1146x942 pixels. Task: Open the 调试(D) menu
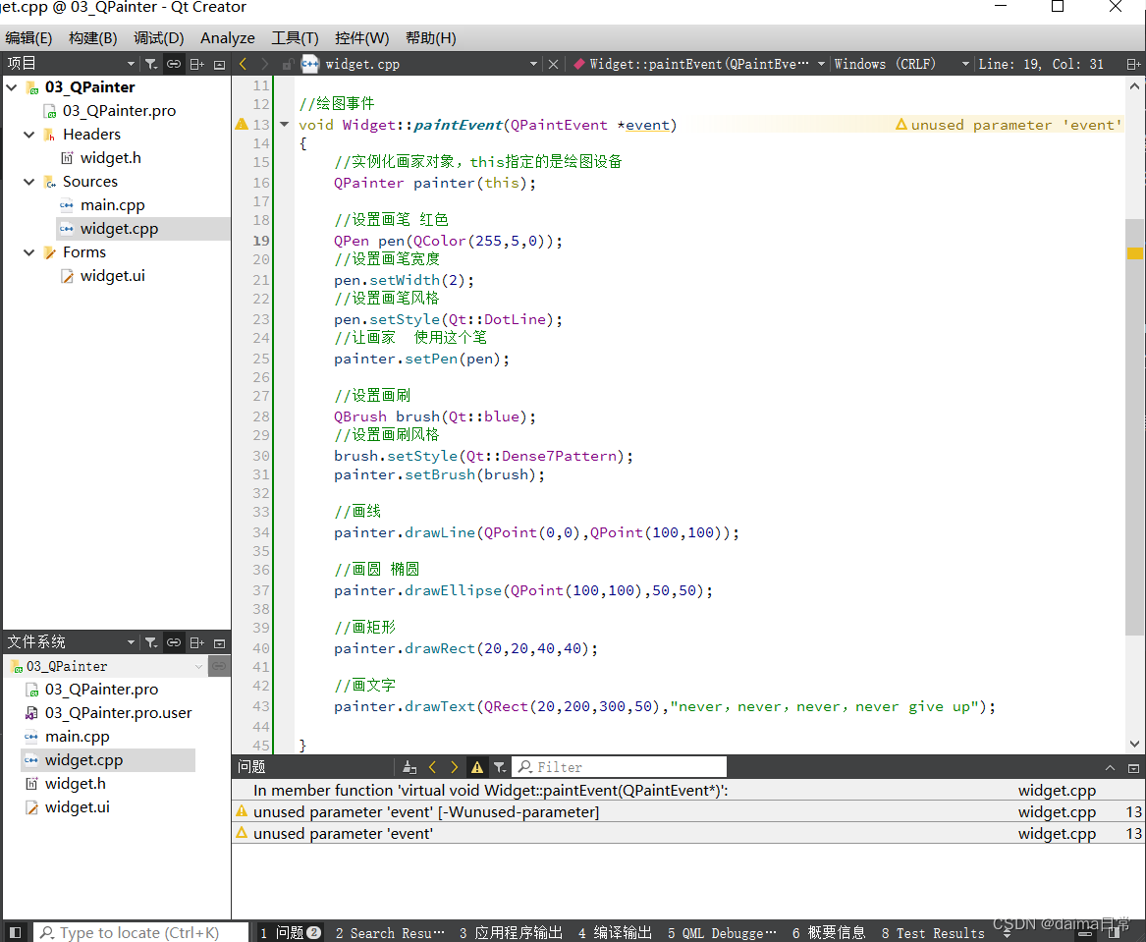[x=159, y=38]
